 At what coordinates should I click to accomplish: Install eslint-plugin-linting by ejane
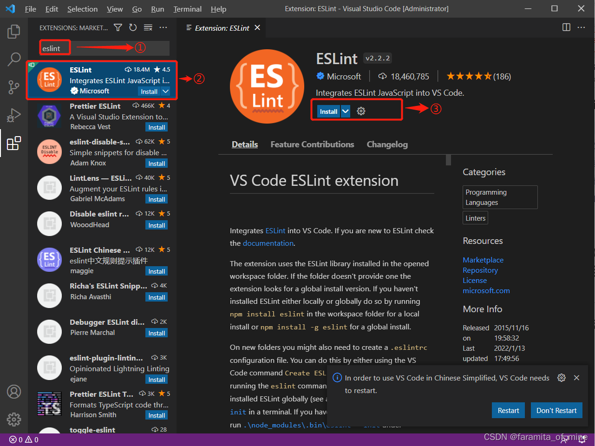157,380
